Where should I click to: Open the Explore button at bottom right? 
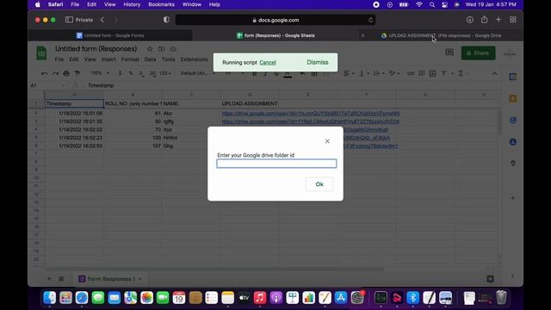(490, 279)
